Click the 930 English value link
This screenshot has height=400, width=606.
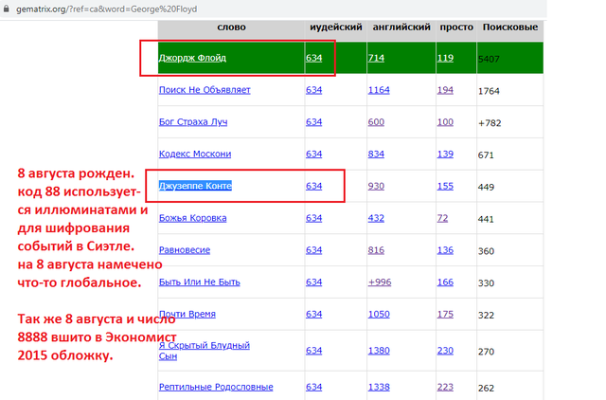pyautogui.click(x=376, y=186)
